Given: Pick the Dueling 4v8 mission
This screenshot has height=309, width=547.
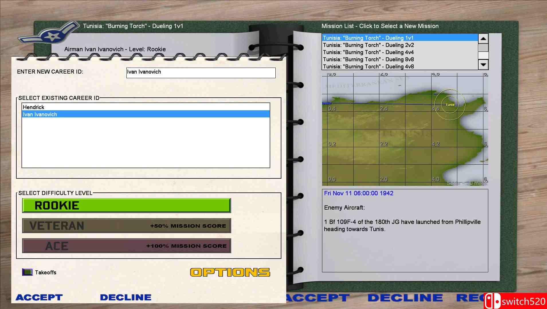Looking at the screenshot, I should (368, 67).
